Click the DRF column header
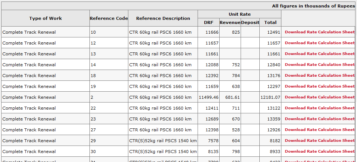Viewport: 357px width, 162px height. (208, 22)
